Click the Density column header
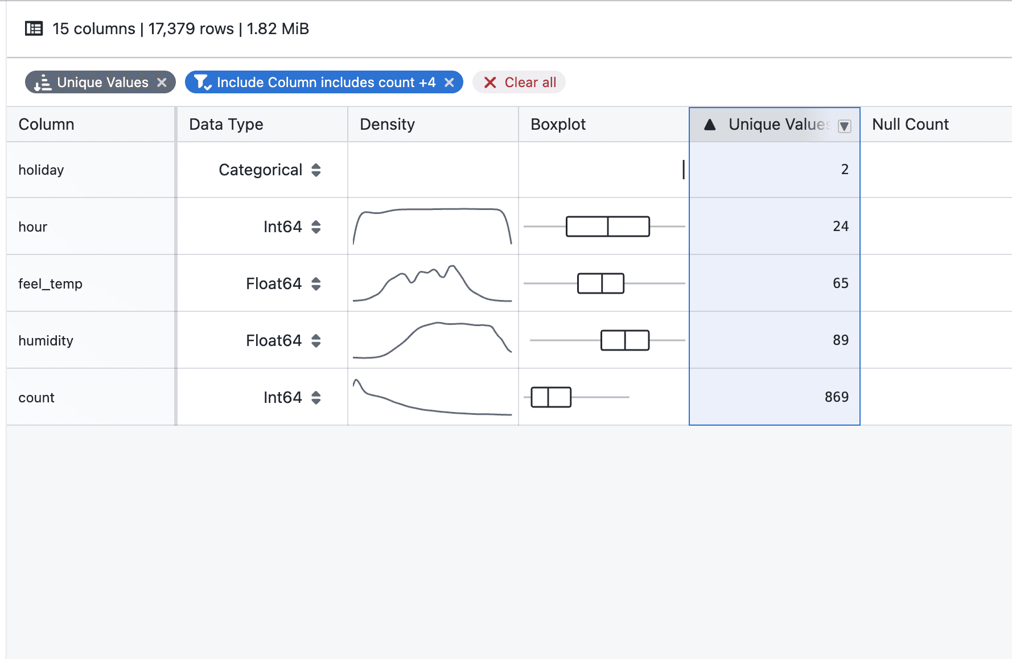1012x659 pixels. coord(387,125)
